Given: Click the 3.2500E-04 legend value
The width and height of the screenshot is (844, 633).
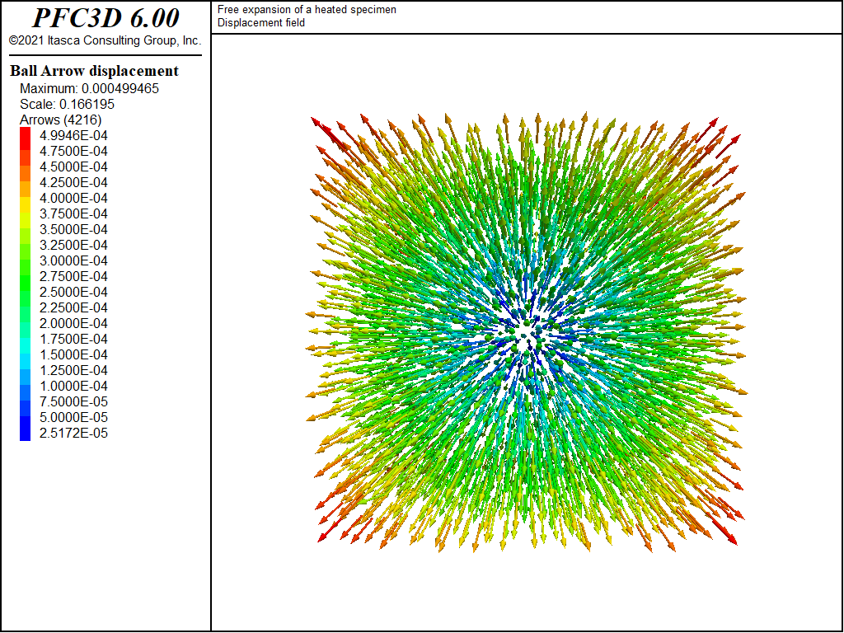Looking at the screenshot, I should point(73,245).
